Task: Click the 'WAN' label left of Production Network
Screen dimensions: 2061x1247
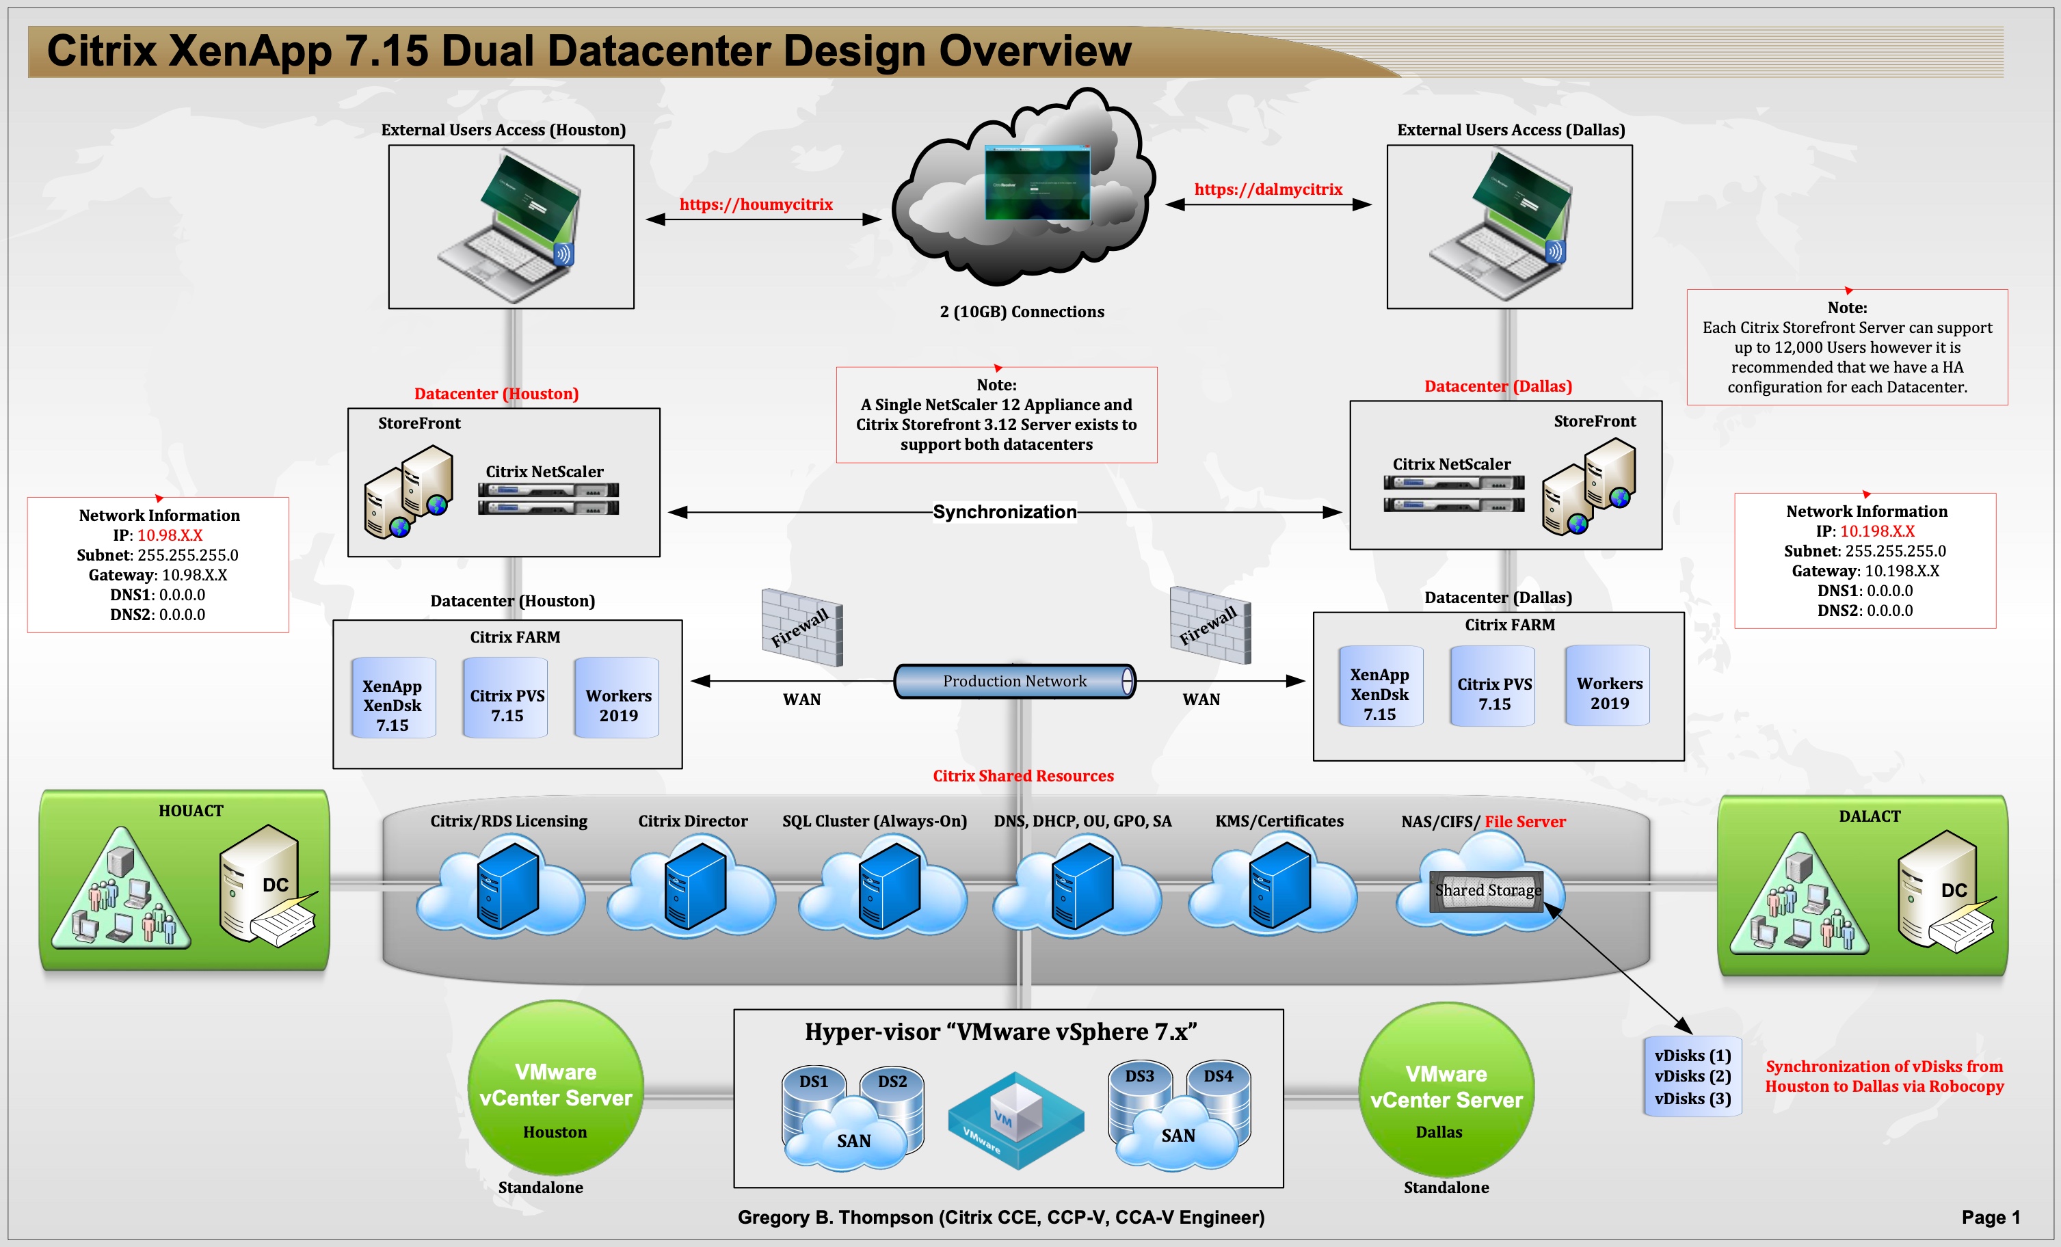Action: [x=801, y=699]
